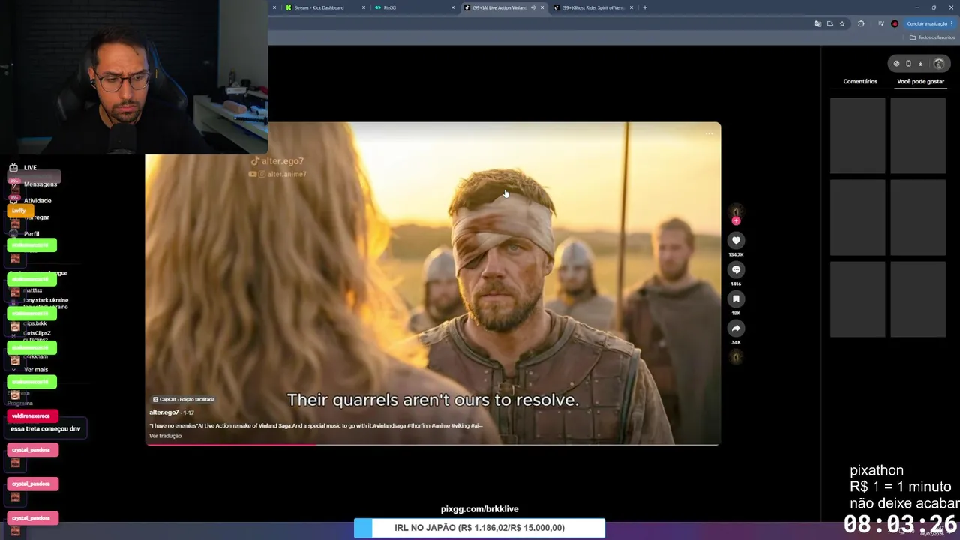Select the Comentários tab

pos(860,81)
